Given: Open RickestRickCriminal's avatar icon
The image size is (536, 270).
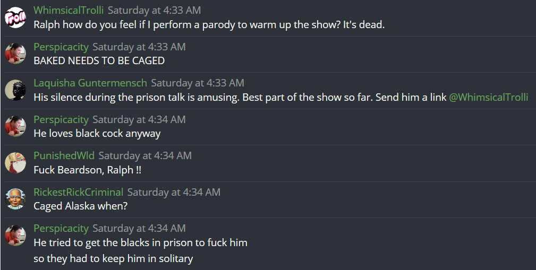Looking at the screenshot, I should (15, 199).
